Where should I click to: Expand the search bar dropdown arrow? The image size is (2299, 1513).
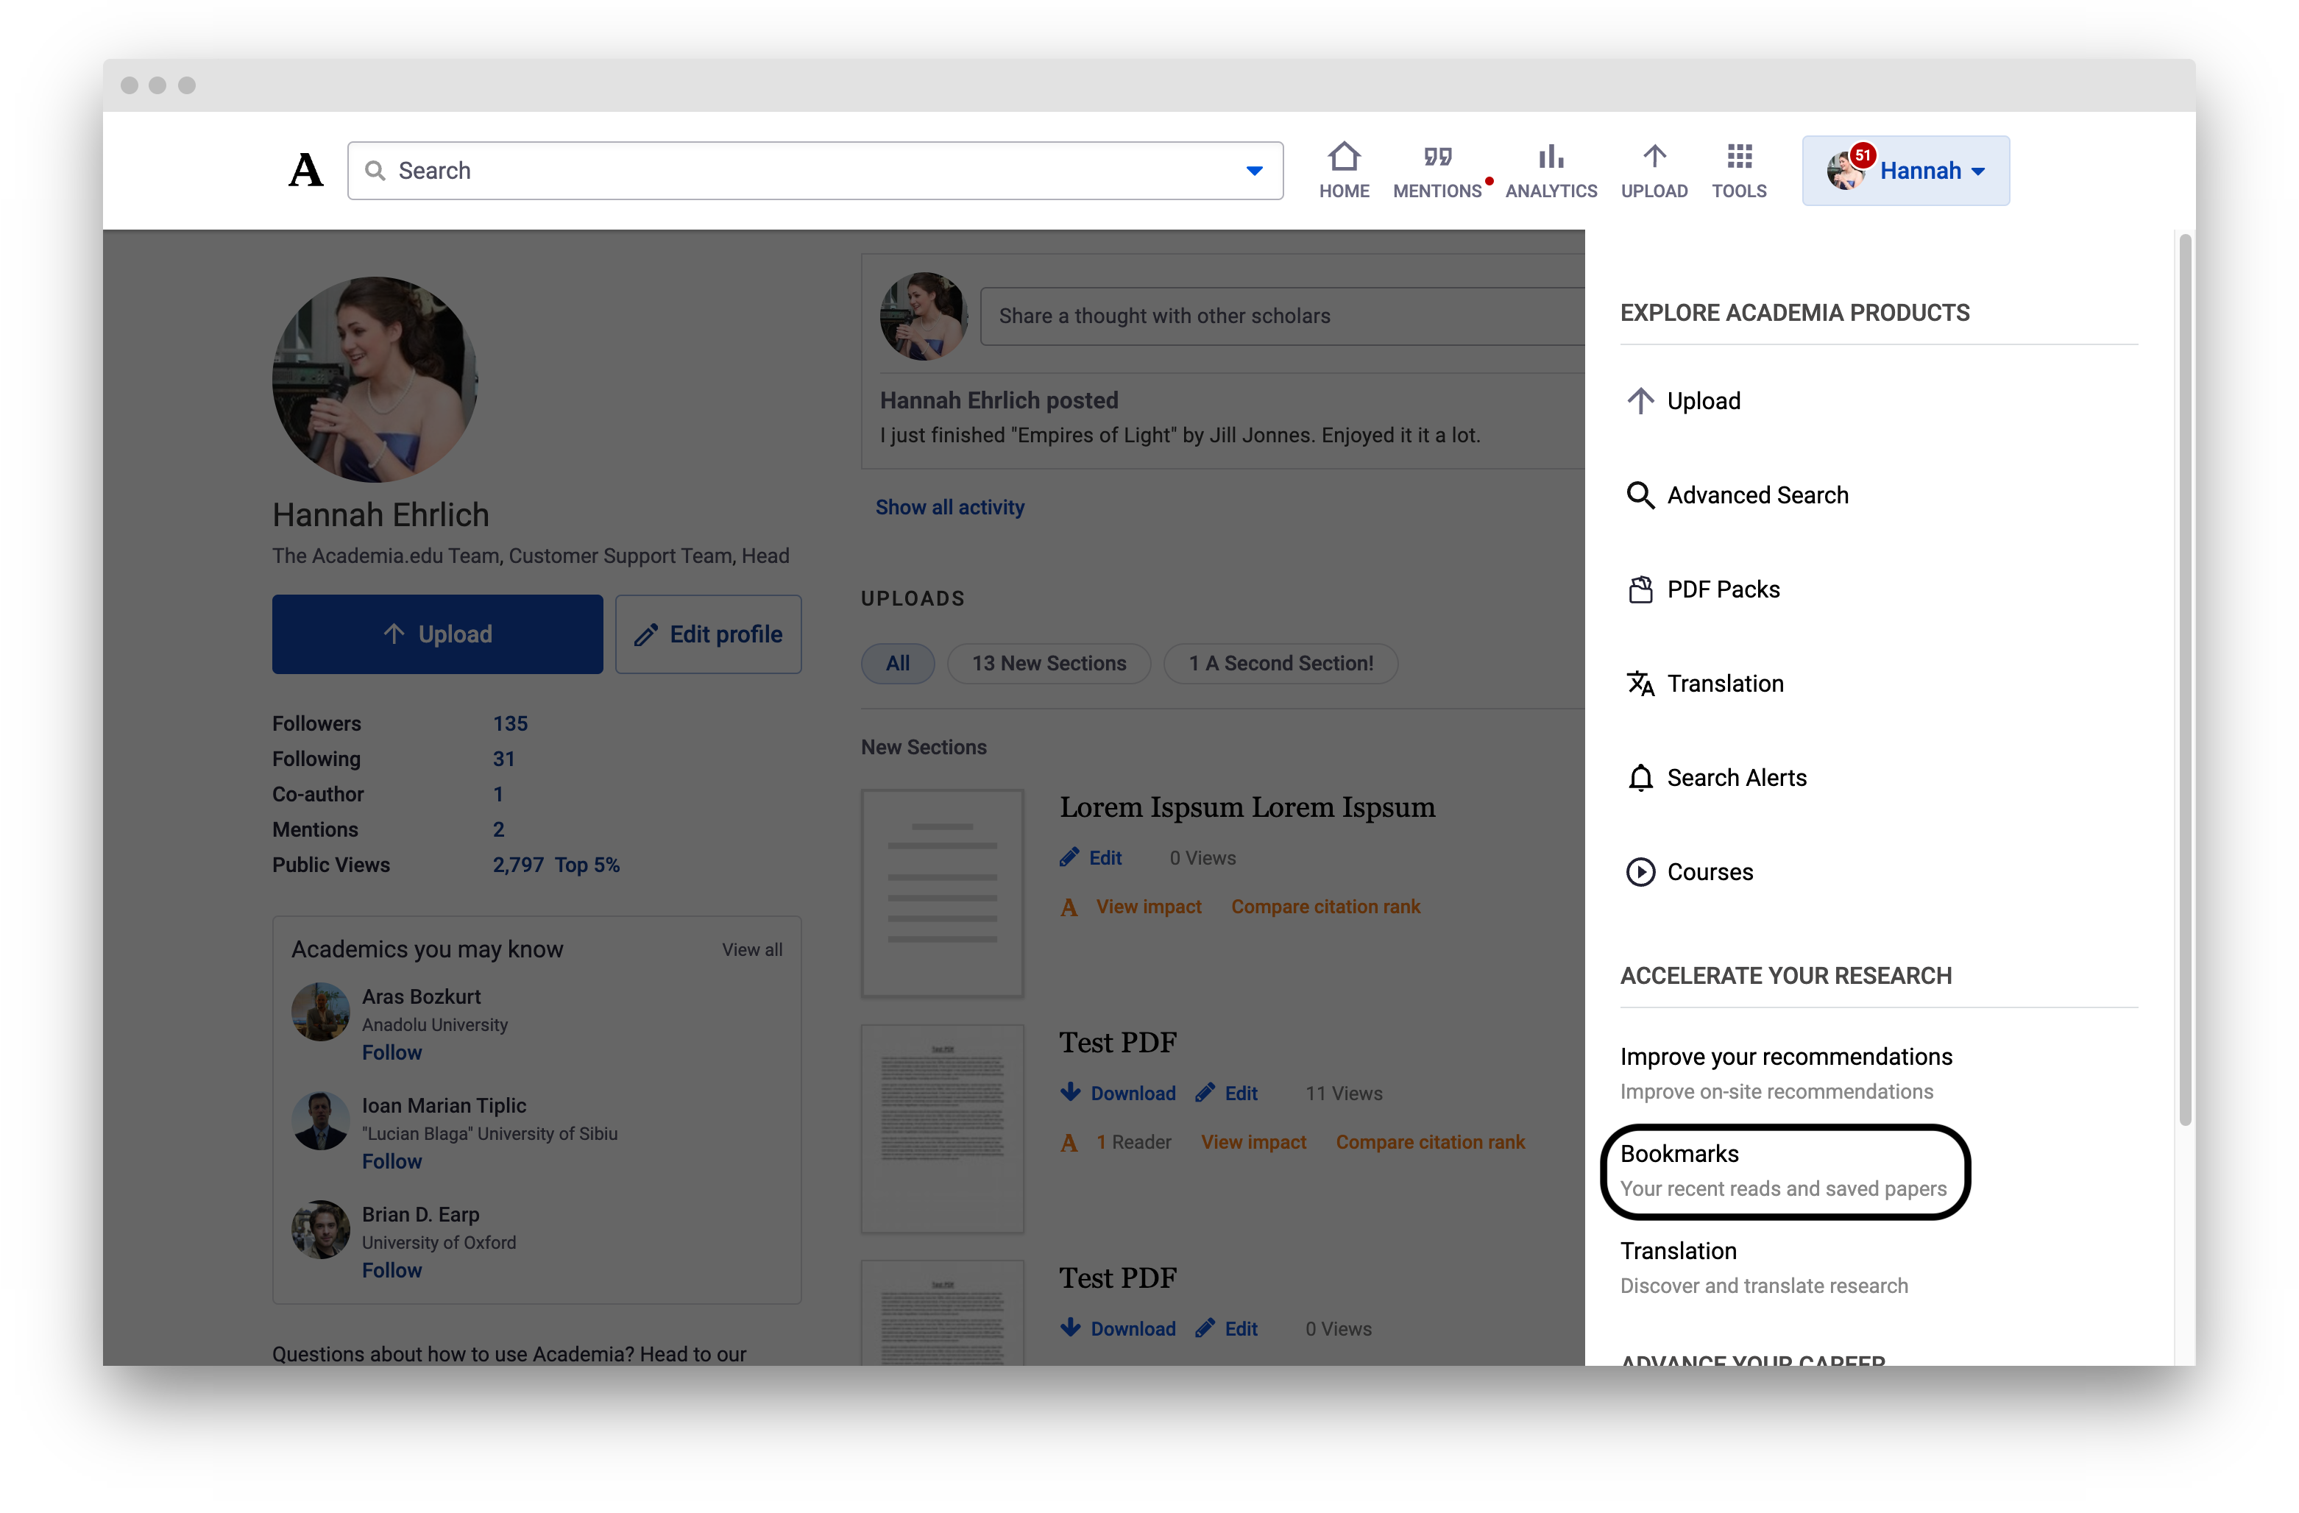pyautogui.click(x=1254, y=171)
